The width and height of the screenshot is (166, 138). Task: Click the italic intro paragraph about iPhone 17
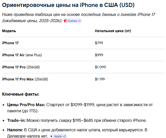(x=77, y=15)
